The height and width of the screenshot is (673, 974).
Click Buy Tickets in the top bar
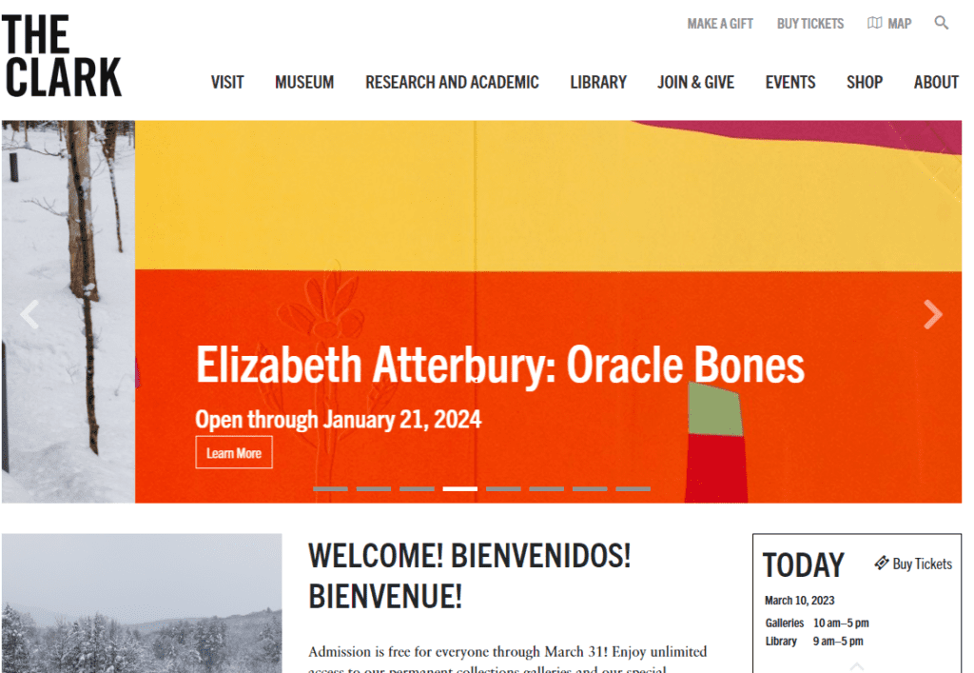[810, 24]
